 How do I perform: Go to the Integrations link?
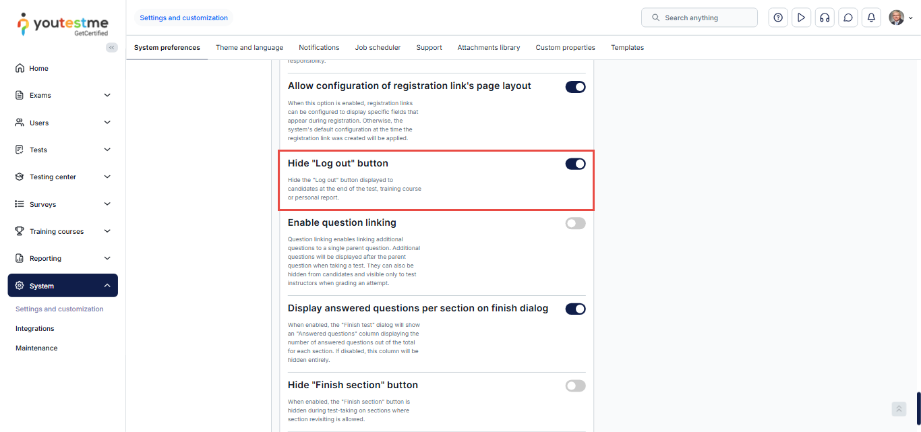35,329
